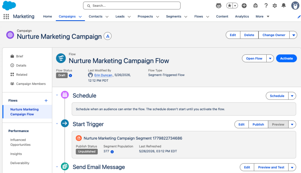Click Erin Duncan's avatar icon

pos(91,75)
